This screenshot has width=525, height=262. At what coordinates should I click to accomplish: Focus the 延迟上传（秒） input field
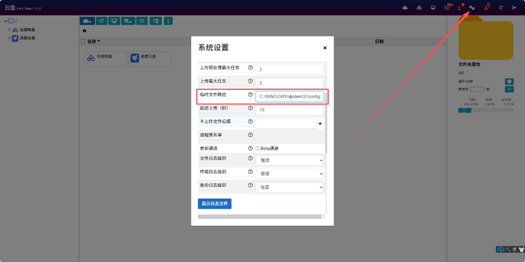tap(290, 110)
